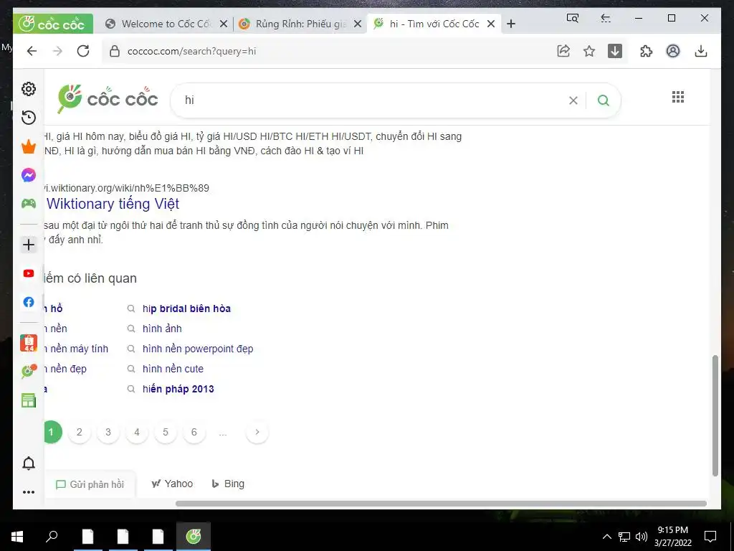Viewport: 734px width, 551px height.
Task: Clear the search box text
Action: pos(573,100)
